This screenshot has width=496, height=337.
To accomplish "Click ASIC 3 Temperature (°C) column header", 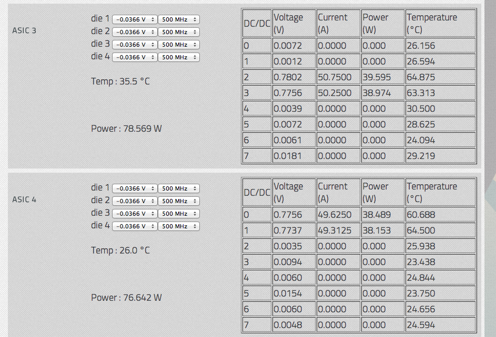I will tap(441, 23).
